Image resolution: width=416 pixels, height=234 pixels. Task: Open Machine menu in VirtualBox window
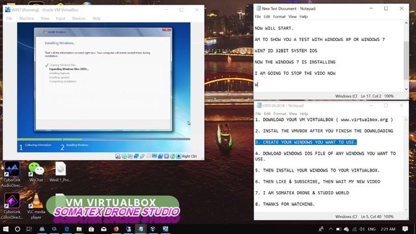tap(27, 18)
